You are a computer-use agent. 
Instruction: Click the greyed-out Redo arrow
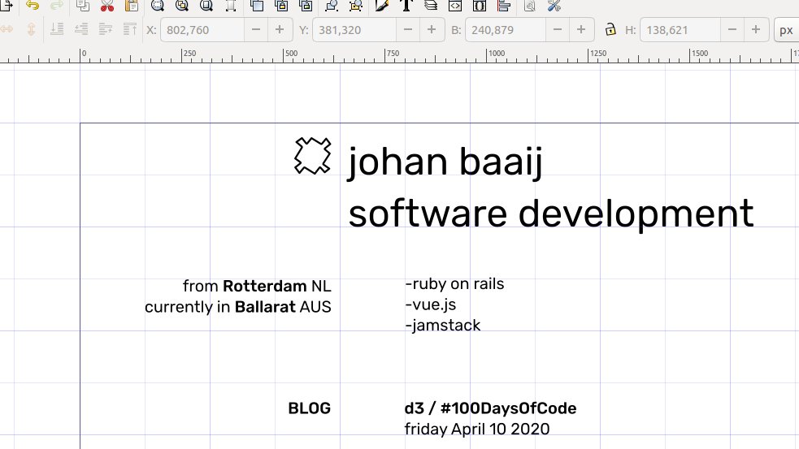[x=57, y=5]
